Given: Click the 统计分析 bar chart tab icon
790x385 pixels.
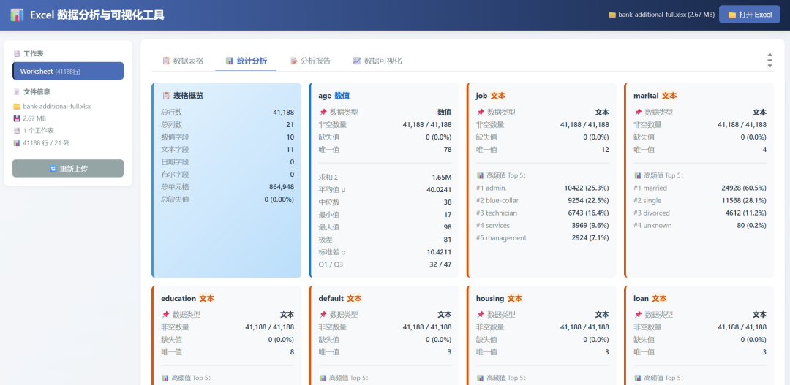Looking at the screenshot, I should (x=230, y=61).
